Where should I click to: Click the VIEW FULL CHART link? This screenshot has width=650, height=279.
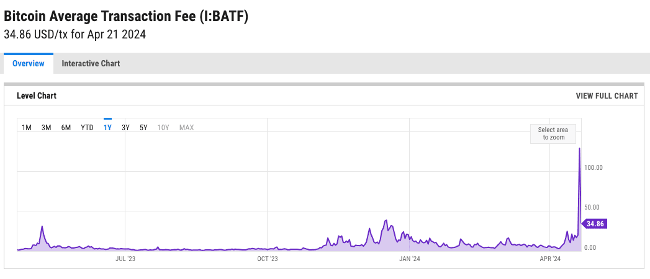607,96
